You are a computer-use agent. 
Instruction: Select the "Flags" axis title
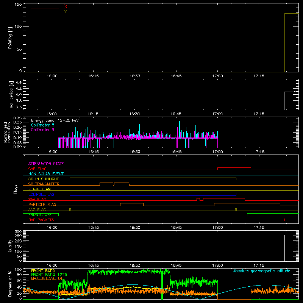click(15, 189)
